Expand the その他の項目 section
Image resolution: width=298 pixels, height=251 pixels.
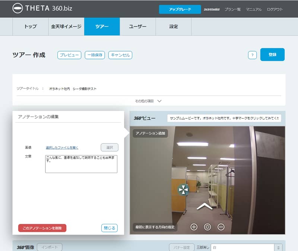149,101
